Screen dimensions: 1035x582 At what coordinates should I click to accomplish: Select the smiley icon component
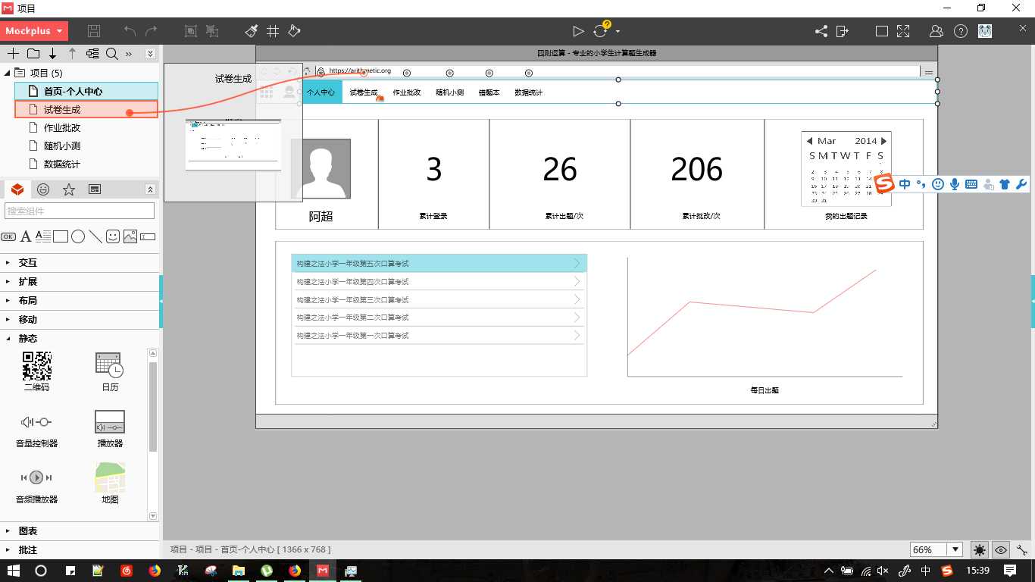click(x=113, y=236)
